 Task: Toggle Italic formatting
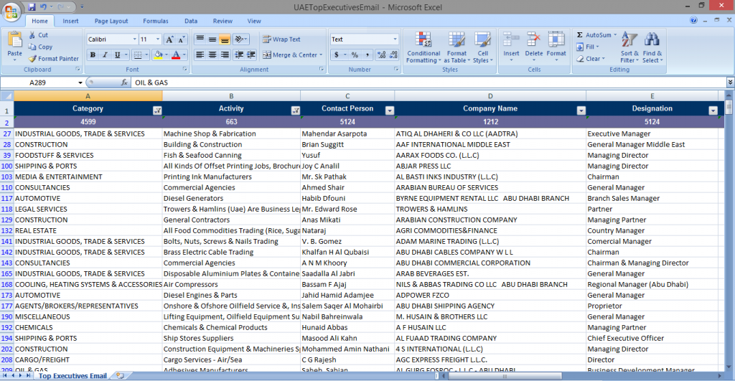(105, 55)
